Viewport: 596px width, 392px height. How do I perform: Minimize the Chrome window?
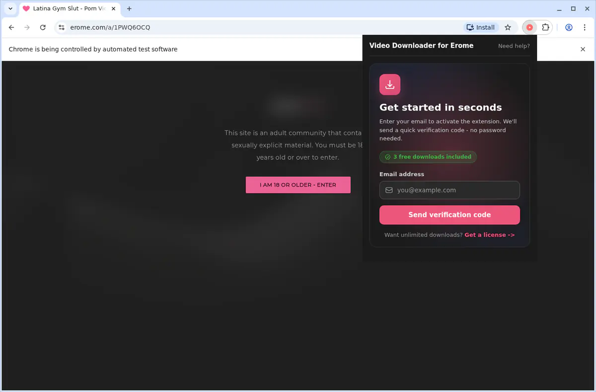tap(560, 8)
